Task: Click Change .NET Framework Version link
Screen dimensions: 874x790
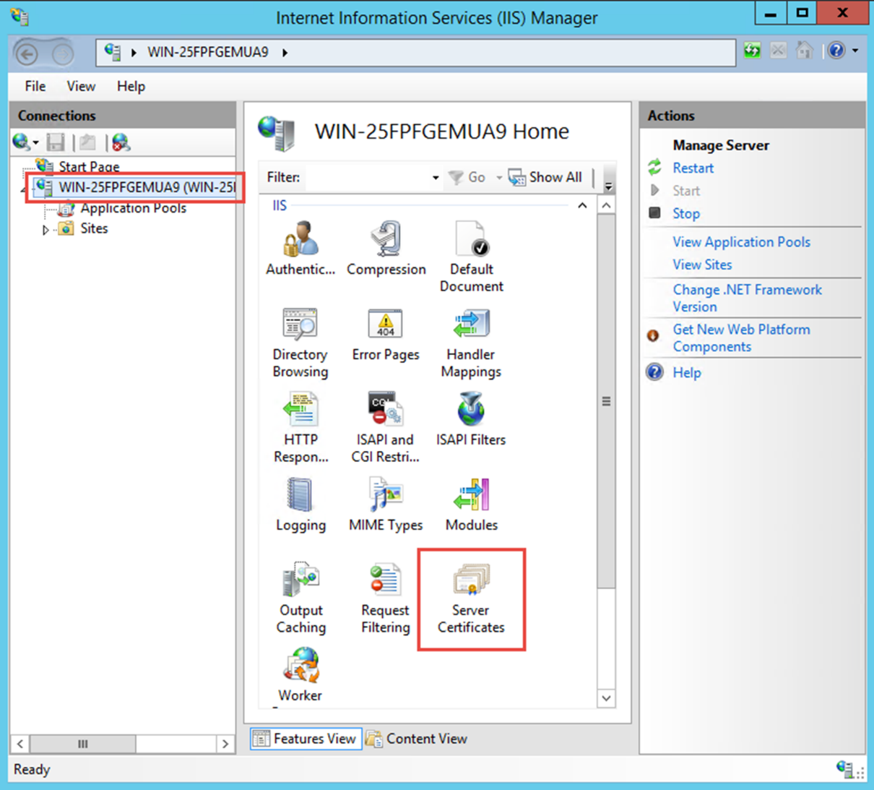Action: pyautogui.click(x=748, y=298)
